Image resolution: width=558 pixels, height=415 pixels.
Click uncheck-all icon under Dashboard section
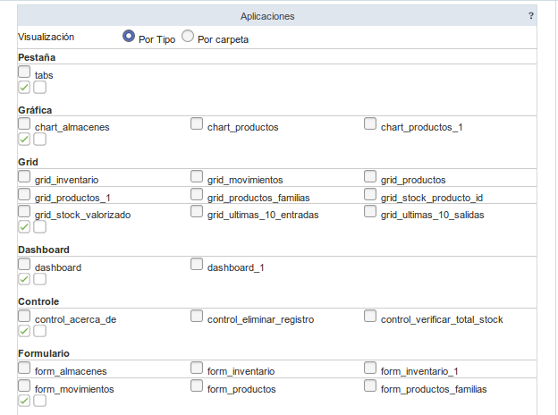point(39,279)
